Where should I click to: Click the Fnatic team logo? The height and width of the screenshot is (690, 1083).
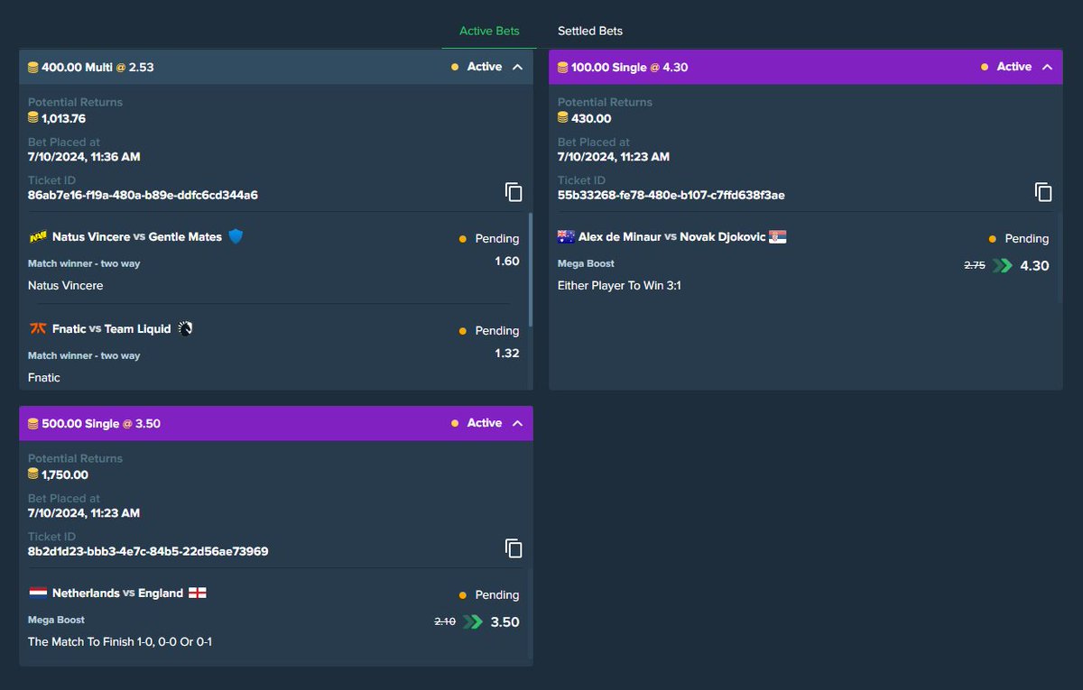(38, 329)
